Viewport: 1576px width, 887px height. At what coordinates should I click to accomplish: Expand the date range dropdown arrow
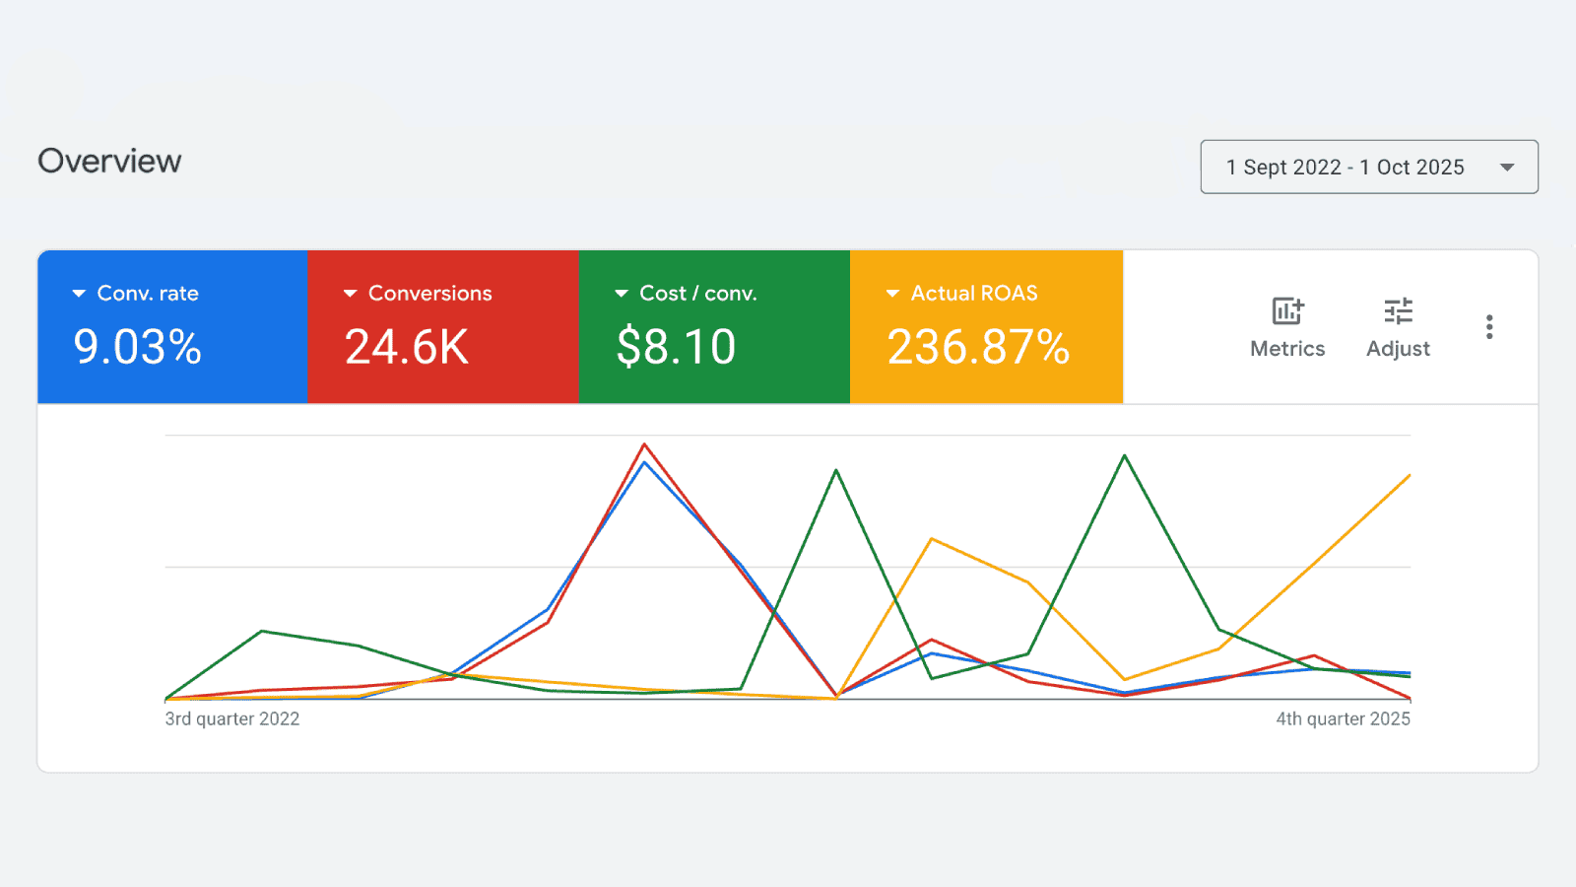coord(1506,168)
